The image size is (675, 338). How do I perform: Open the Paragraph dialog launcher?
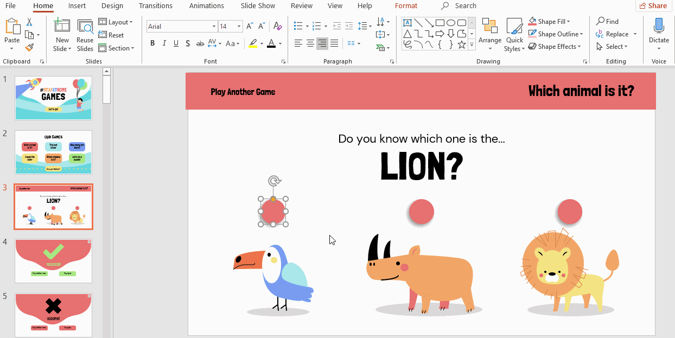[392, 62]
